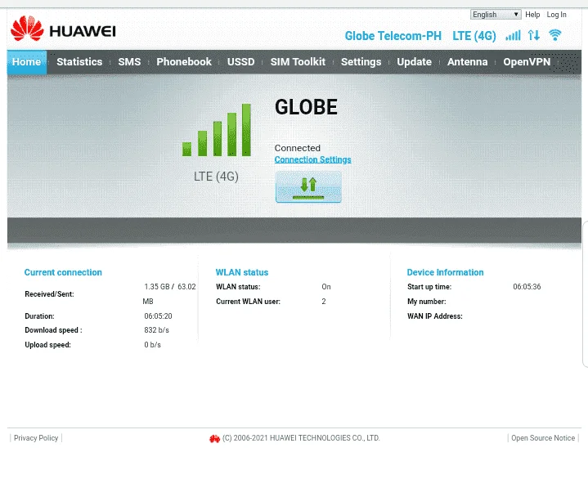588x479 pixels.
Task: Click the Current connection heading
Action: [x=63, y=272]
